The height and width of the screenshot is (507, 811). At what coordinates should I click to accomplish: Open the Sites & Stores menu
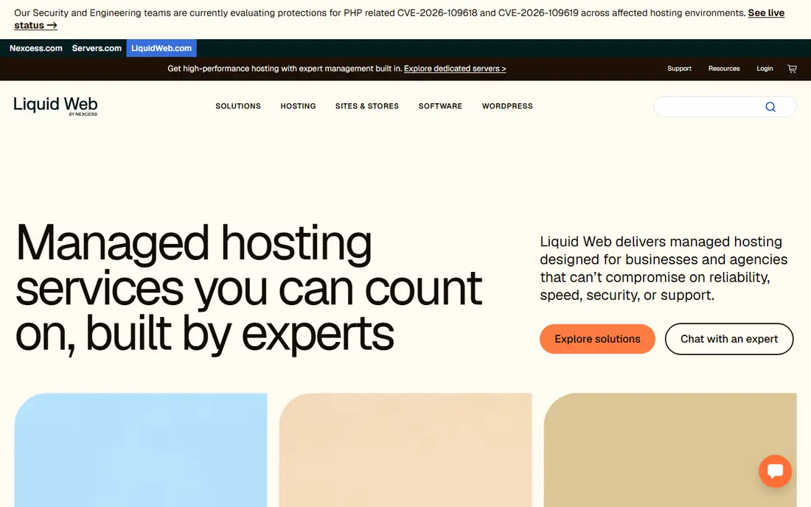(366, 106)
